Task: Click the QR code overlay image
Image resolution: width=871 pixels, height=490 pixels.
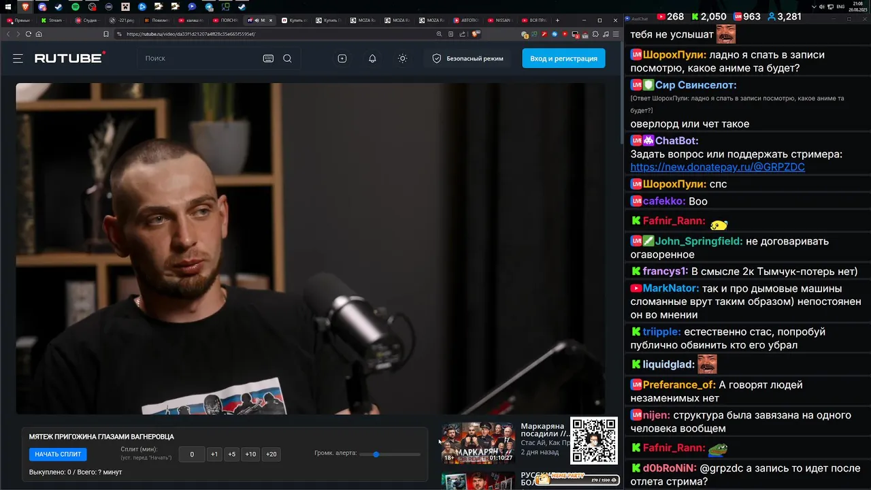Action: [594, 441]
